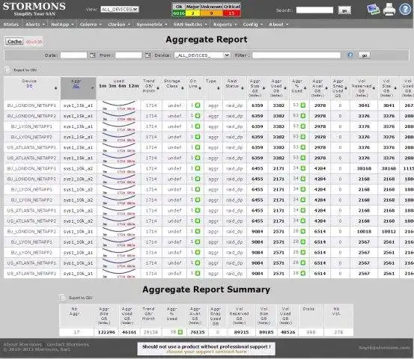Click the Aggr column sort arrow

92,88
